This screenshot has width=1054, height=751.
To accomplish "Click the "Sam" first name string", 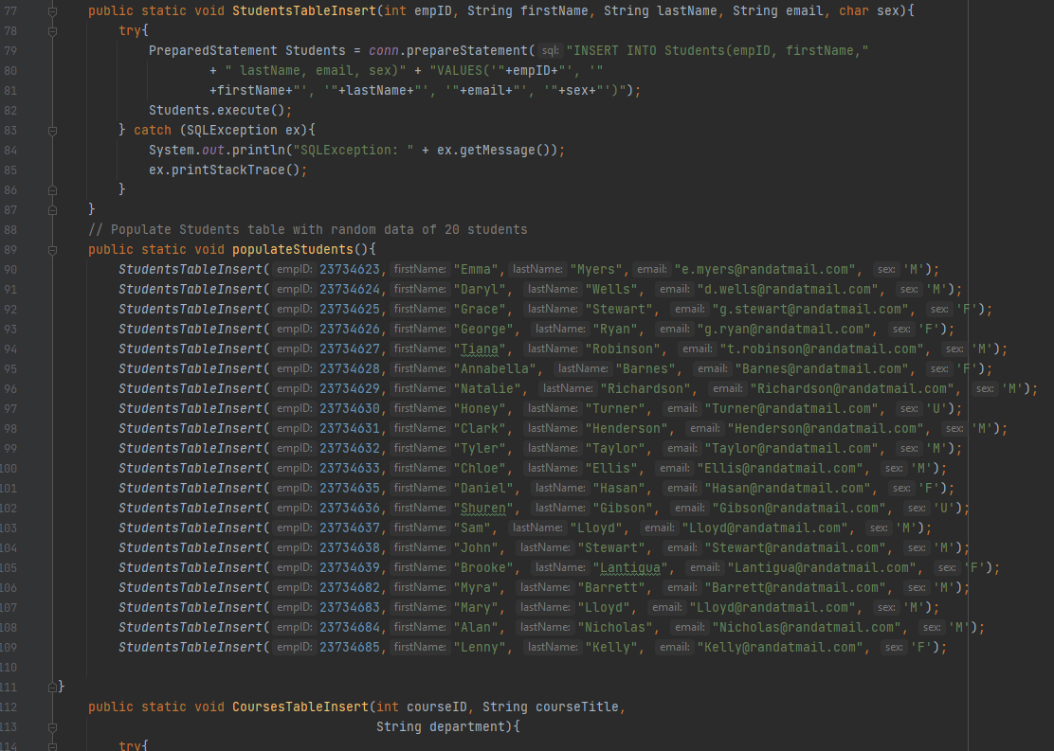I will [472, 528].
